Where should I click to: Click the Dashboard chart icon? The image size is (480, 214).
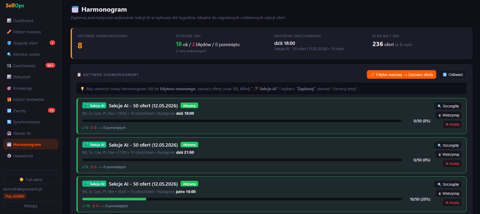point(9,21)
